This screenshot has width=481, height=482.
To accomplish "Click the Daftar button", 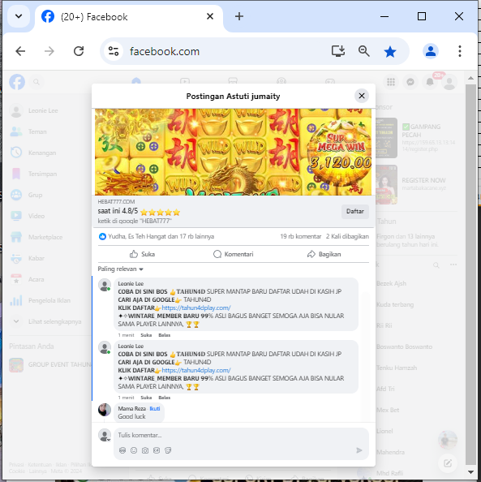I will (355, 212).
